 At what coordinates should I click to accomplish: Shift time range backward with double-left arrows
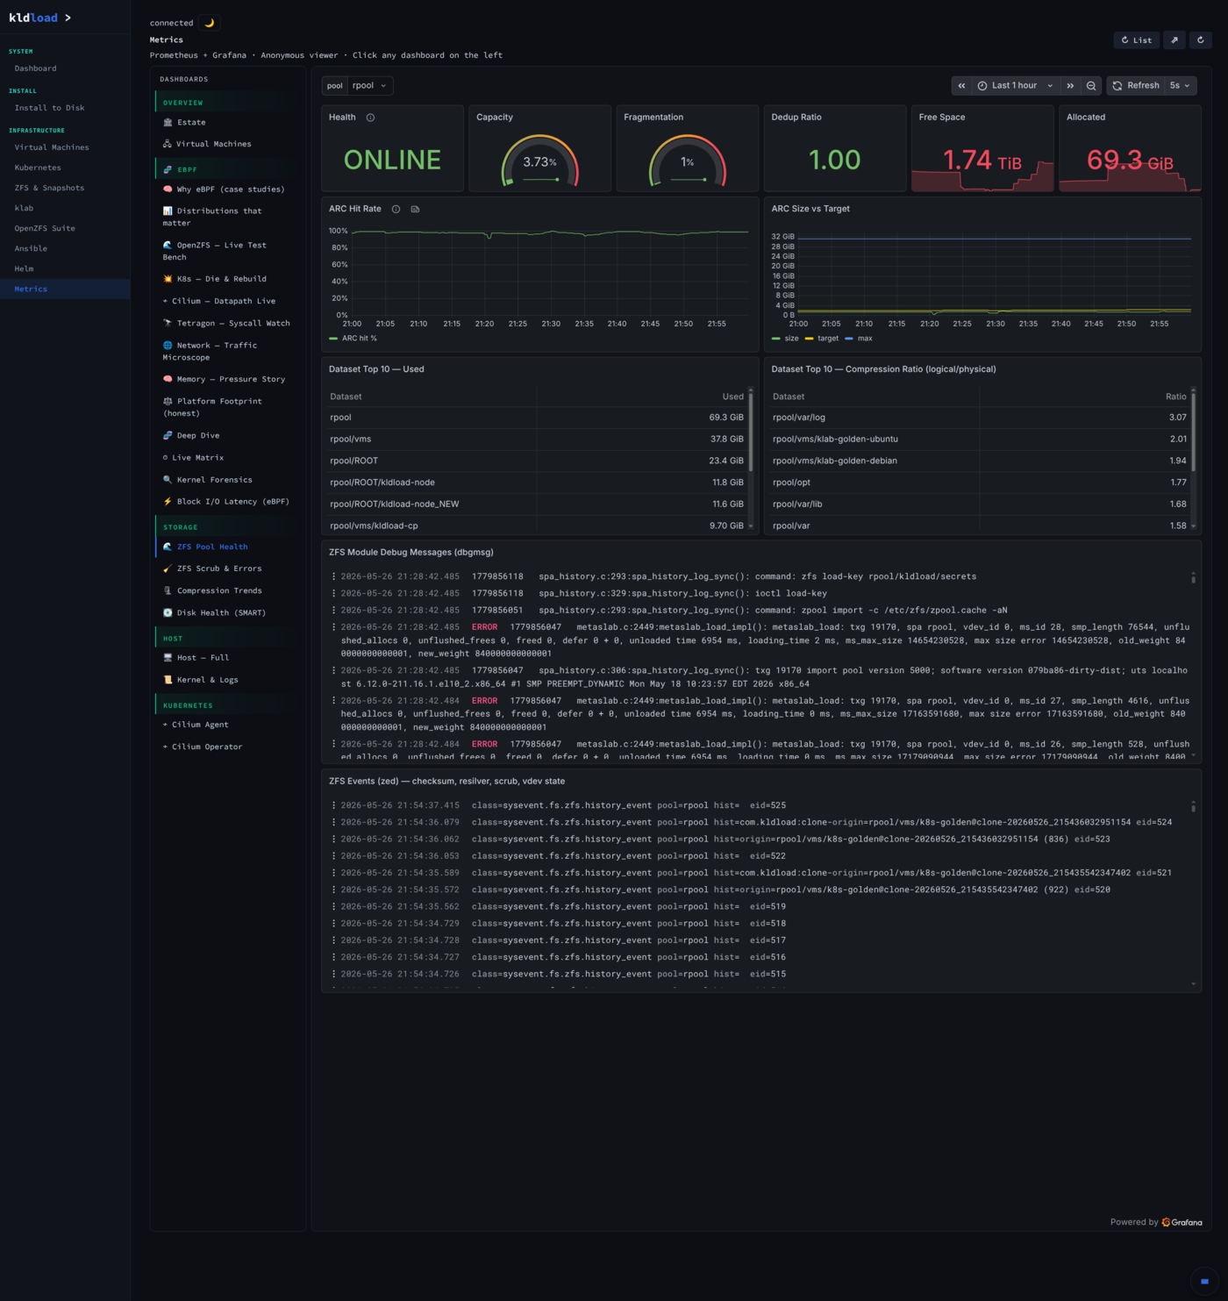[x=961, y=85]
